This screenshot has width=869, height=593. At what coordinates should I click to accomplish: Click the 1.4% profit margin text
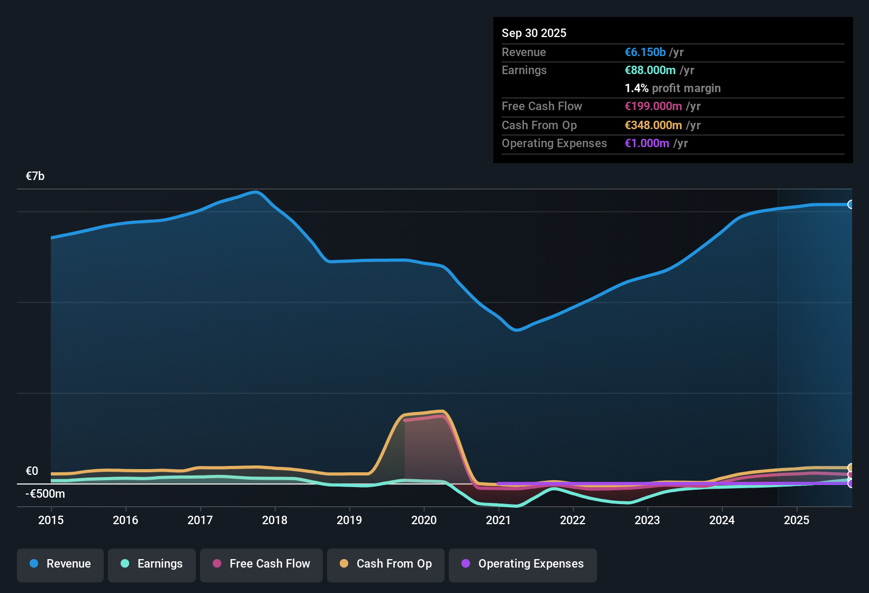click(673, 88)
